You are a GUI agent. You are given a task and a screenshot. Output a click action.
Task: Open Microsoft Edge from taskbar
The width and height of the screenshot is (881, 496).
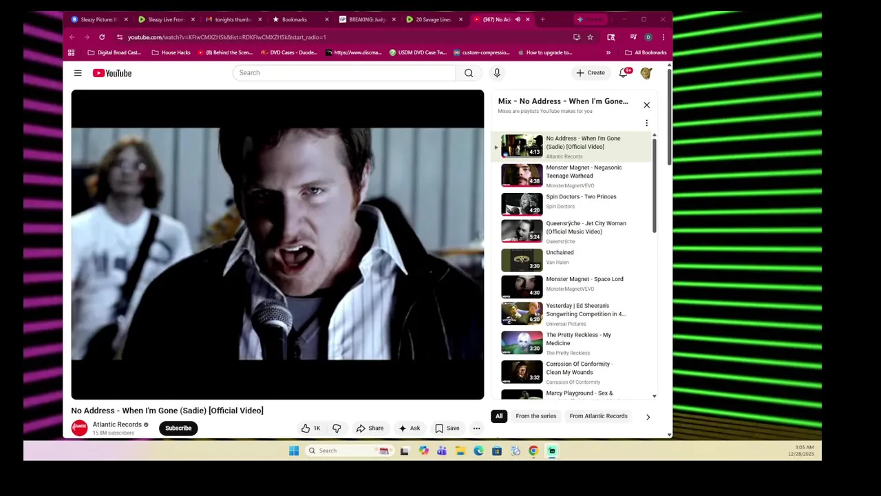point(478,451)
